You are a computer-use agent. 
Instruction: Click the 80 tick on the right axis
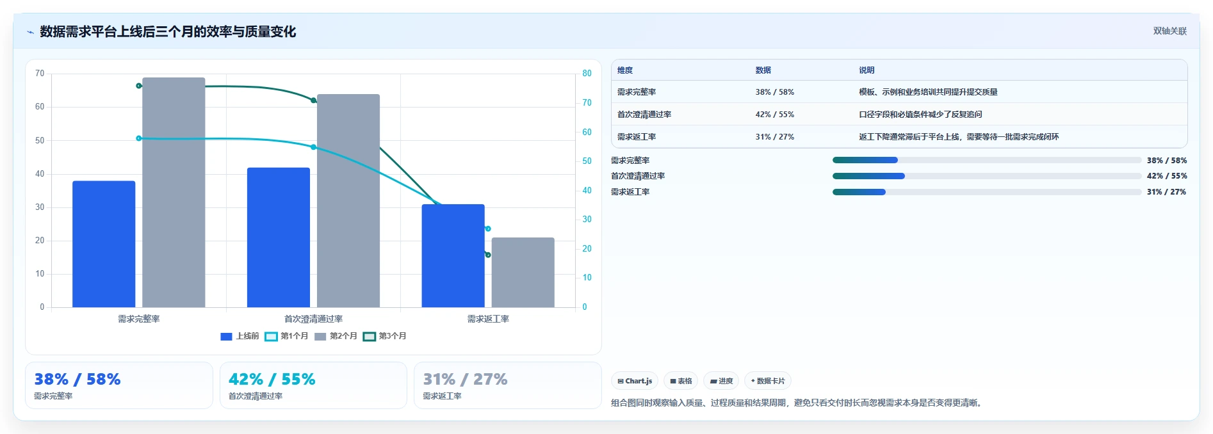(x=587, y=74)
